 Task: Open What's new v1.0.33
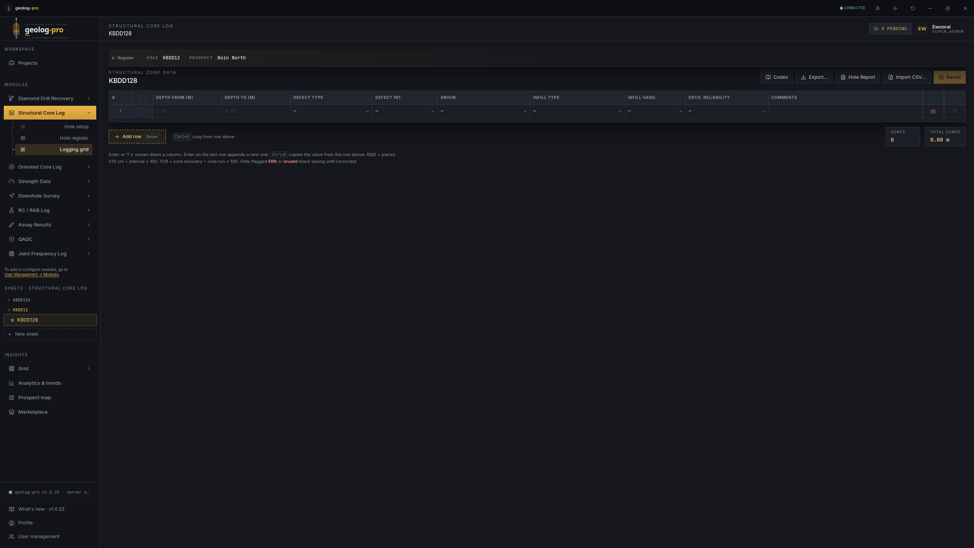coord(50,509)
